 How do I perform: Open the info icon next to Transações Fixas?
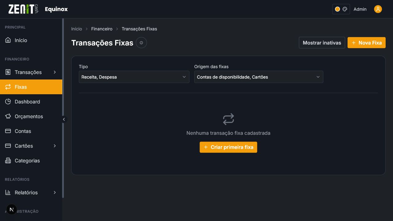coord(141,43)
